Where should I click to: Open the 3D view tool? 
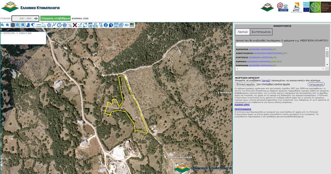pos(126,25)
